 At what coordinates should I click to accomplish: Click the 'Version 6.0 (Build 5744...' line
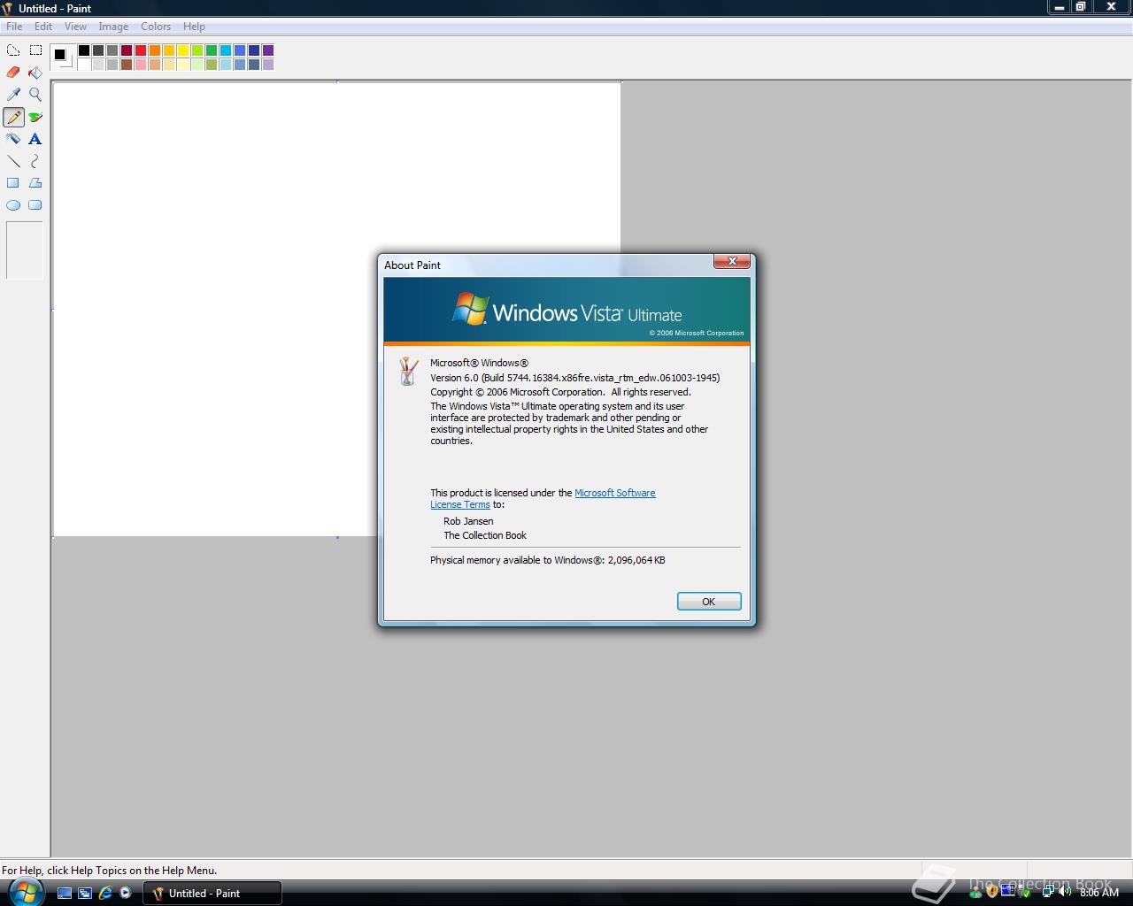[575, 378]
